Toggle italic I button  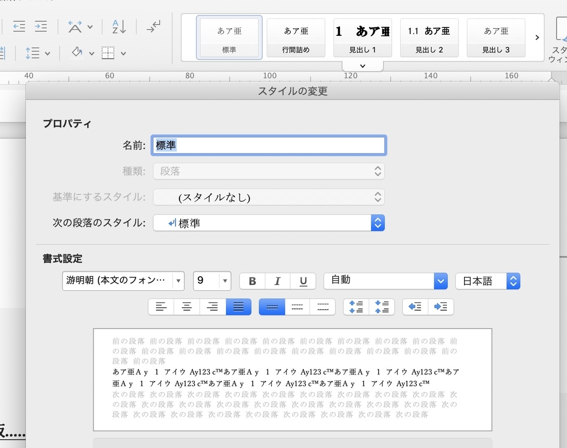(277, 281)
